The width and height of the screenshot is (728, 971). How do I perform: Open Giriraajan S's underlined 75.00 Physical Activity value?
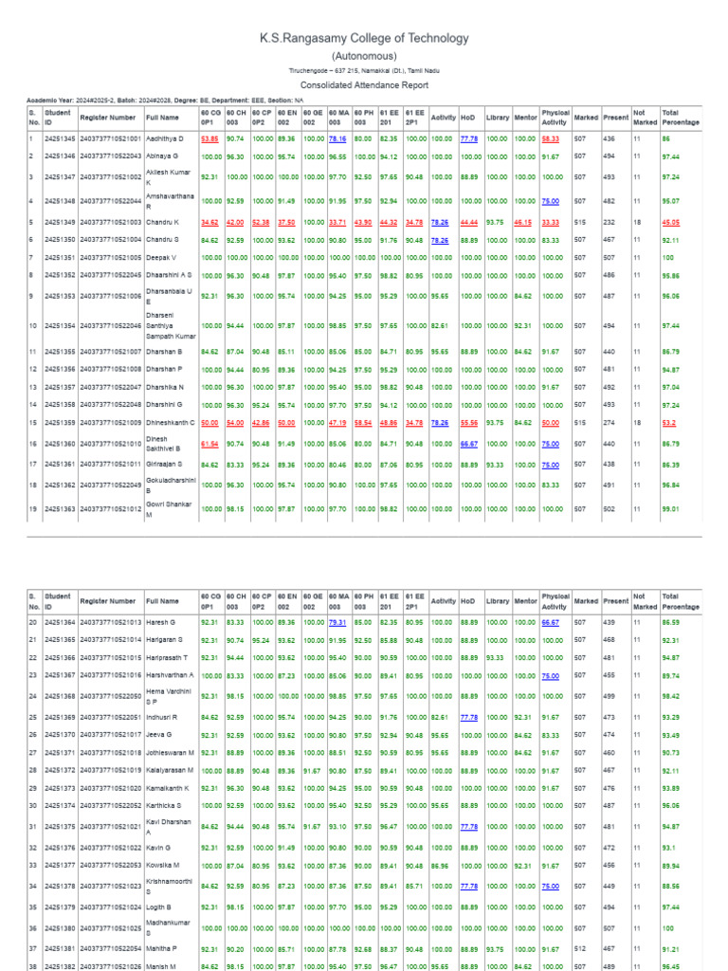551,465
